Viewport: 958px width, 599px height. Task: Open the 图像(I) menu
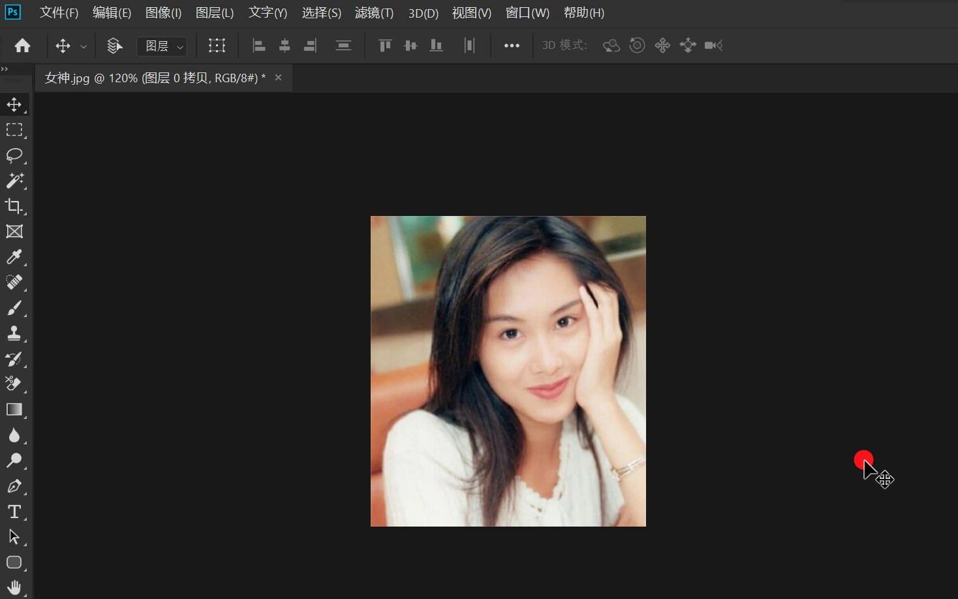point(163,12)
